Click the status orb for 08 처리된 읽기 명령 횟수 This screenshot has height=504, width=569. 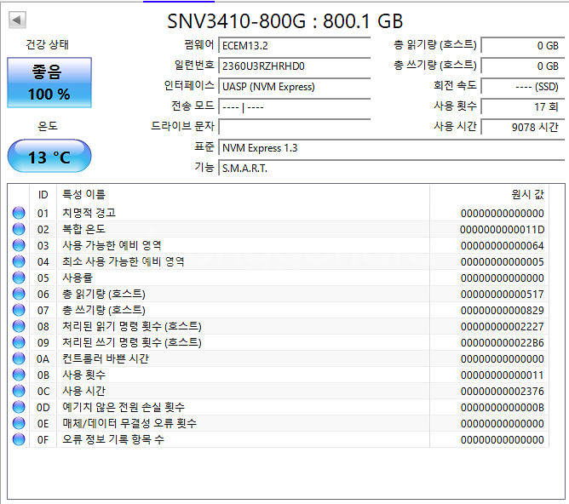(x=19, y=326)
